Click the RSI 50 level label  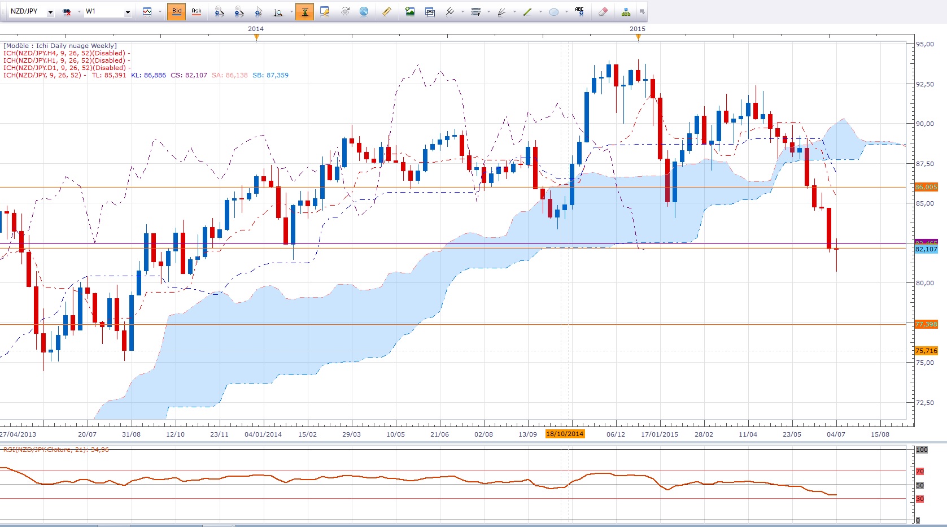point(920,485)
